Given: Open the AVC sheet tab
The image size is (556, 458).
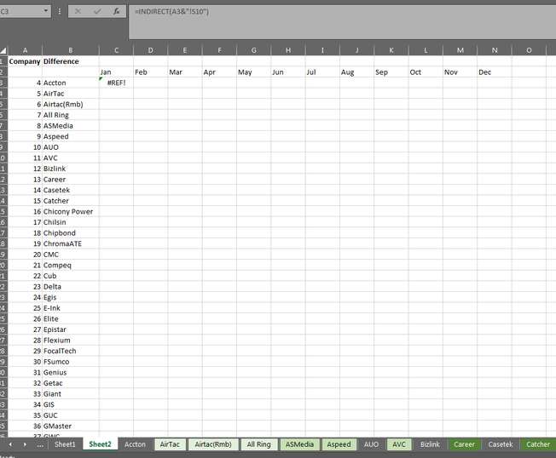Looking at the screenshot, I should coord(398,444).
